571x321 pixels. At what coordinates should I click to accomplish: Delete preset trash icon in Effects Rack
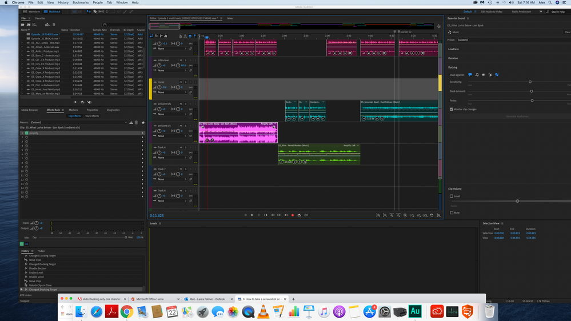(136, 122)
